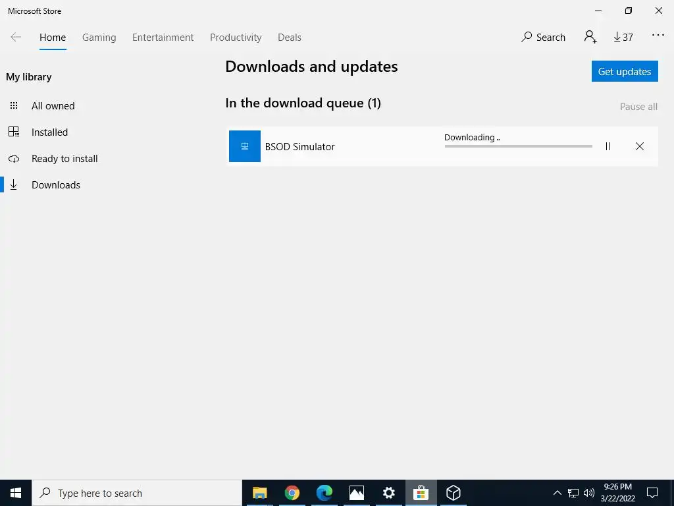Select Downloads in My library
Image resolution: width=674 pixels, height=506 pixels.
point(56,185)
